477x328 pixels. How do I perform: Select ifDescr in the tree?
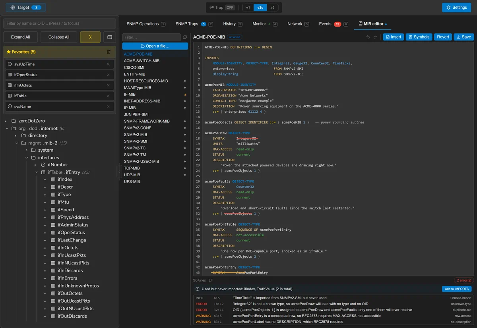(65, 187)
